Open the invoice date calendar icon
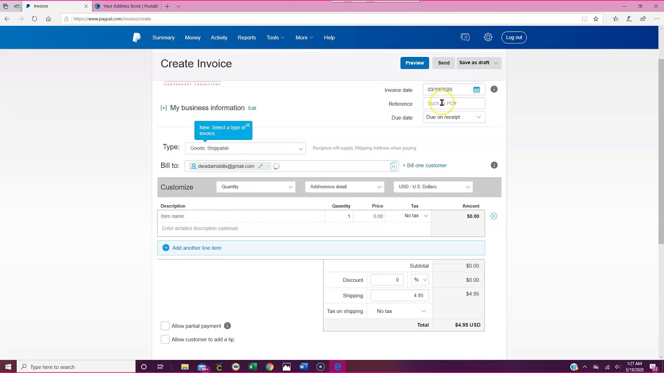The image size is (664, 373). click(x=476, y=90)
